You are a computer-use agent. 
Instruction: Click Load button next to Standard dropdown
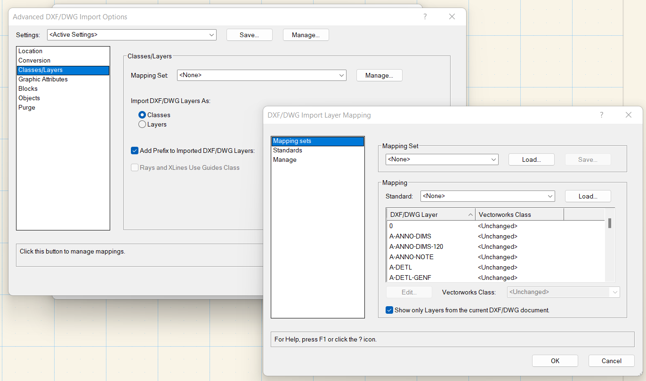(588, 196)
